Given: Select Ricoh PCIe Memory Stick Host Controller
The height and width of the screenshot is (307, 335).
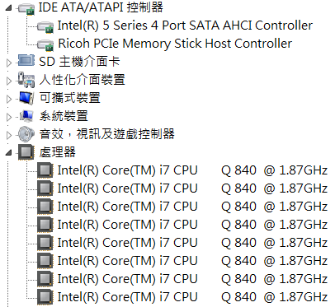Looking at the screenshot, I should point(175,44).
